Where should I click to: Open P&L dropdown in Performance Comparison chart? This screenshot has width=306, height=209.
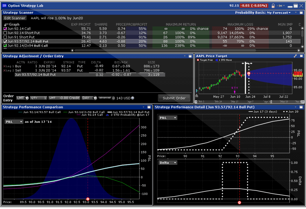coord(14,122)
